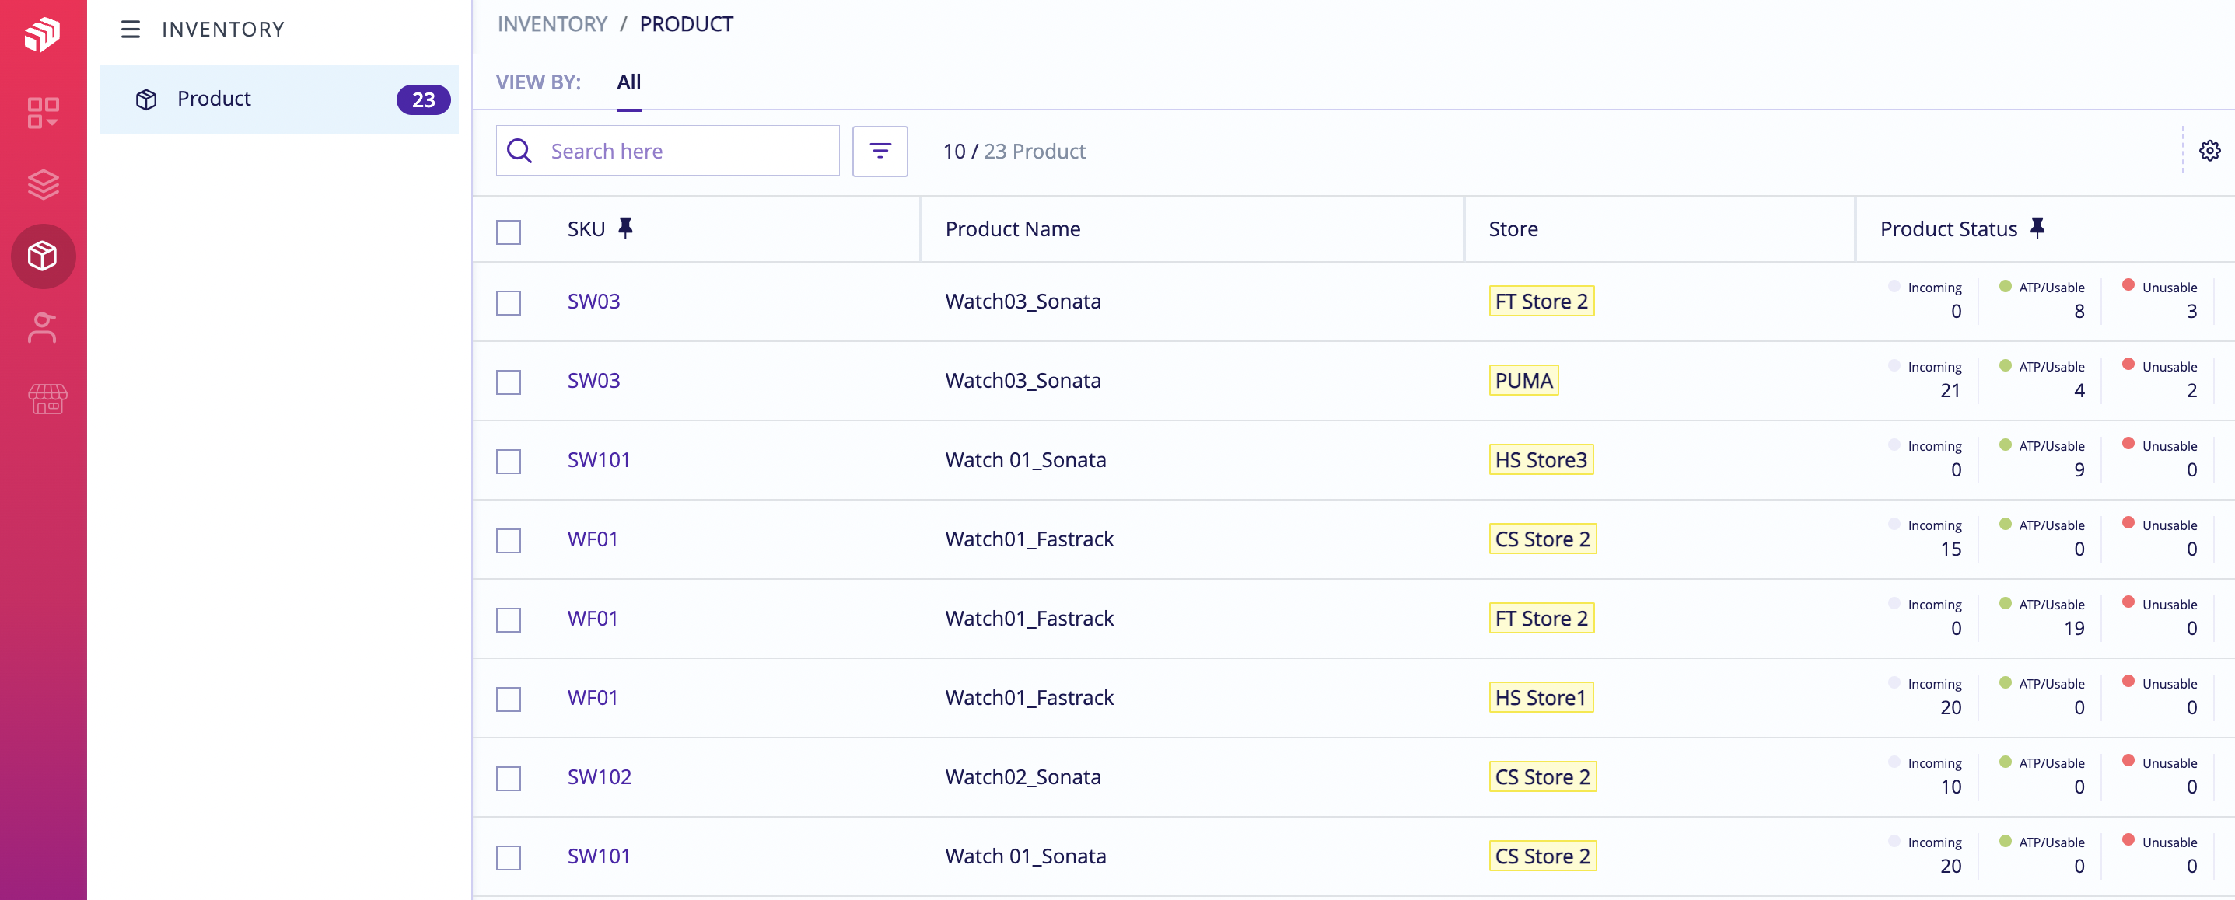The height and width of the screenshot is (900, 2235).
Task: Click the SKU column header
Action: tap(586, 229)
